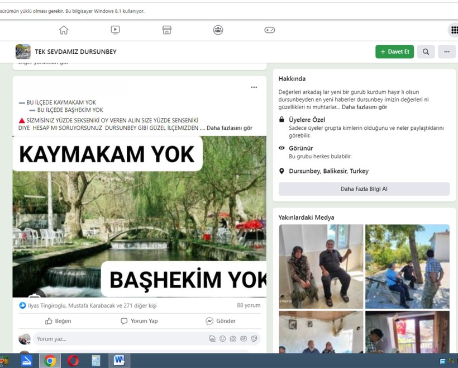Open the 88 yorum comments link
The width and height of the screenshot is (458, 368).
point(249,305)
